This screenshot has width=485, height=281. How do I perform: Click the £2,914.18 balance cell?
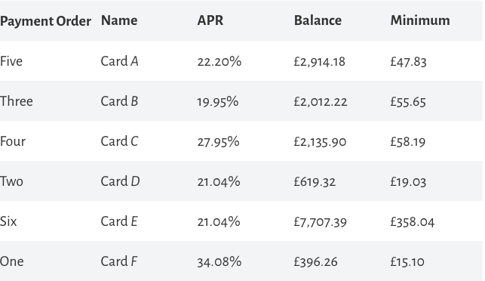point(319,61)
